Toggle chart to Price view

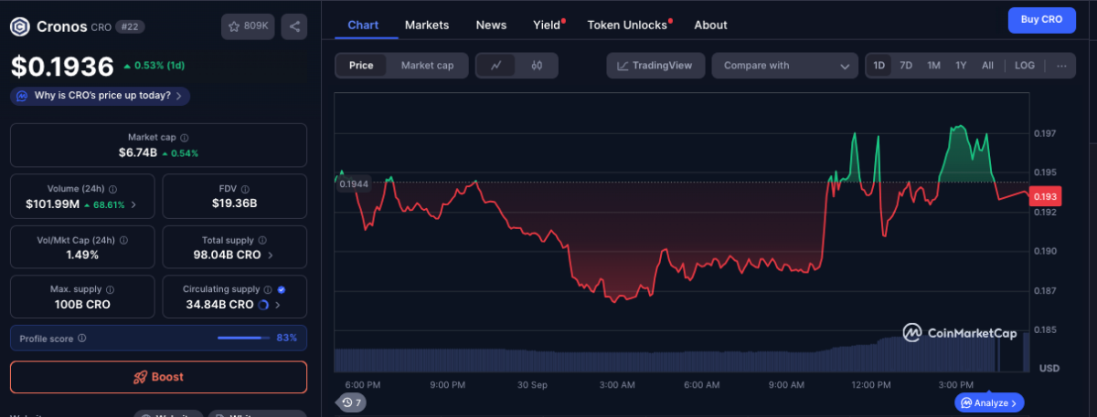361,66
